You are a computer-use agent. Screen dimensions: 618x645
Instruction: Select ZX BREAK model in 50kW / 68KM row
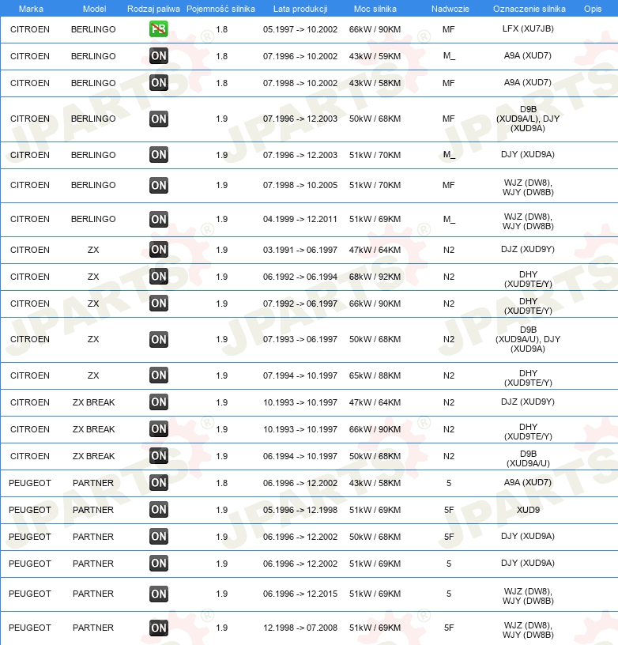click(x=94, y=456)
